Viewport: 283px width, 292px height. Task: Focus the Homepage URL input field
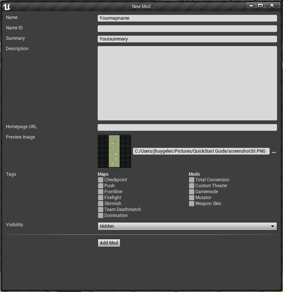[187, 127]
